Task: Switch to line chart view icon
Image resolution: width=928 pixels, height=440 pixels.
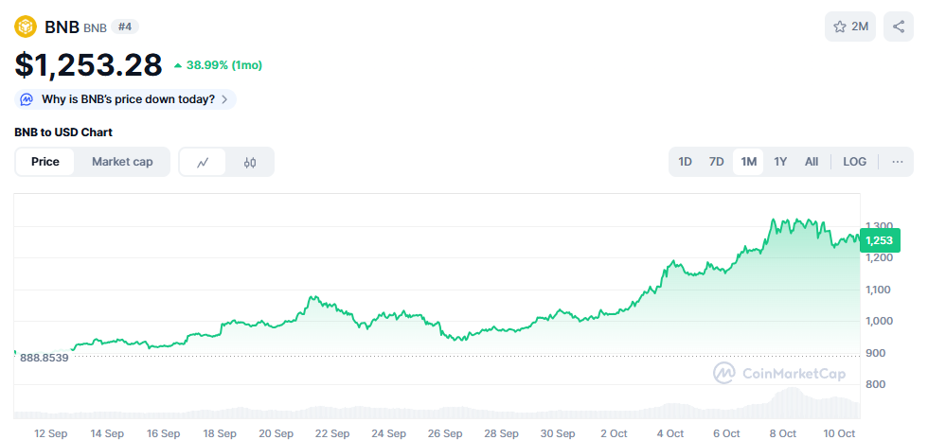Action: click(x=203, y=162)
